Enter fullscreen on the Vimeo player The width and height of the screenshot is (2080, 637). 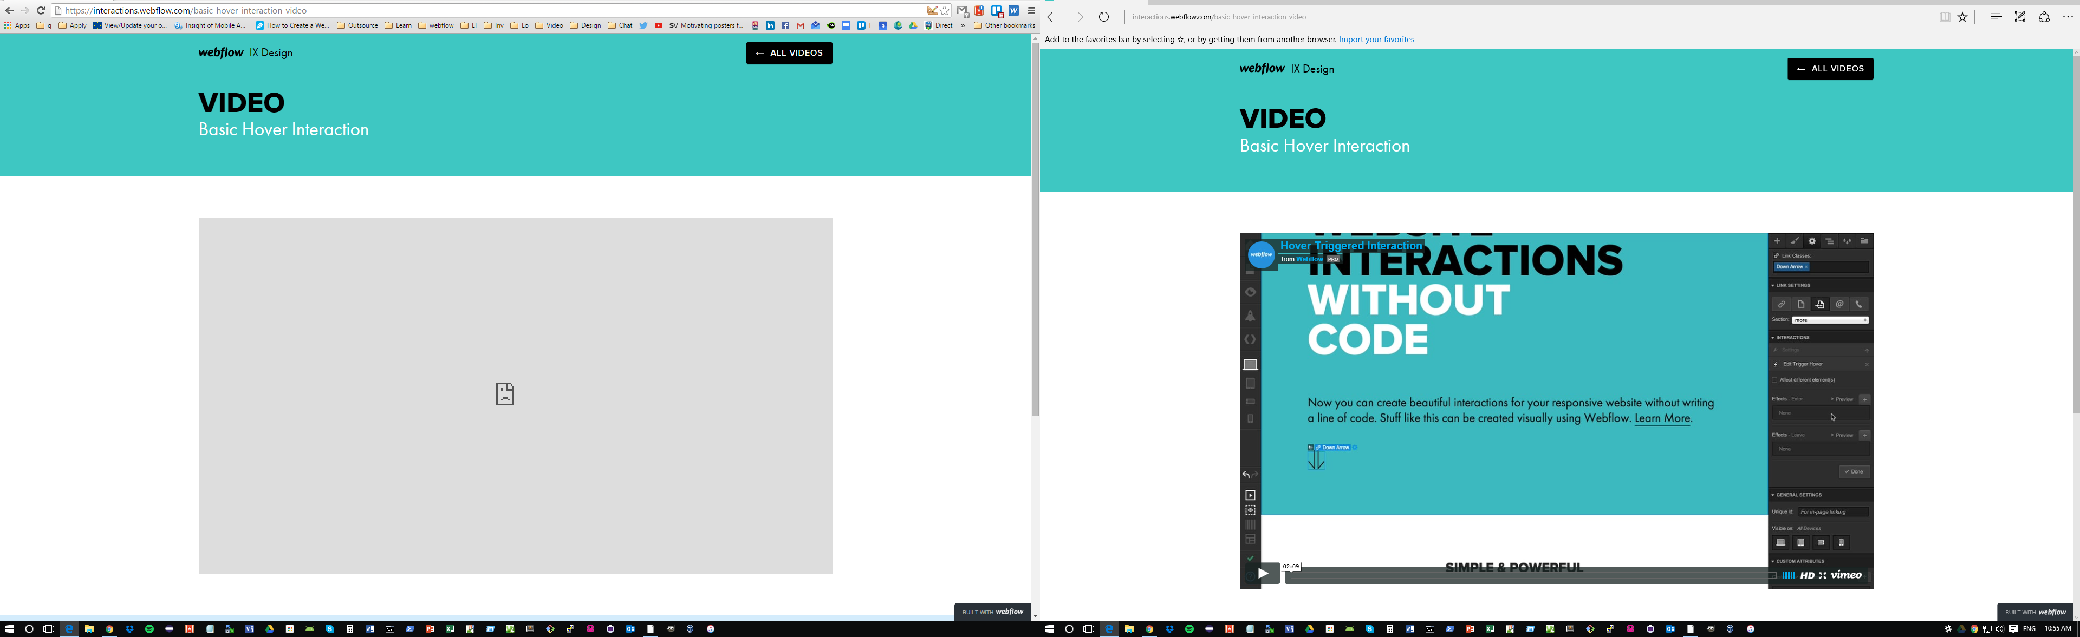[x=1822, y=576]
